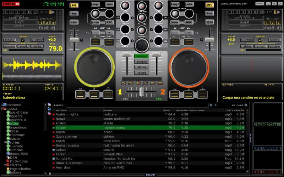Open right deck effects selector Long Brake

coord(246,18)
